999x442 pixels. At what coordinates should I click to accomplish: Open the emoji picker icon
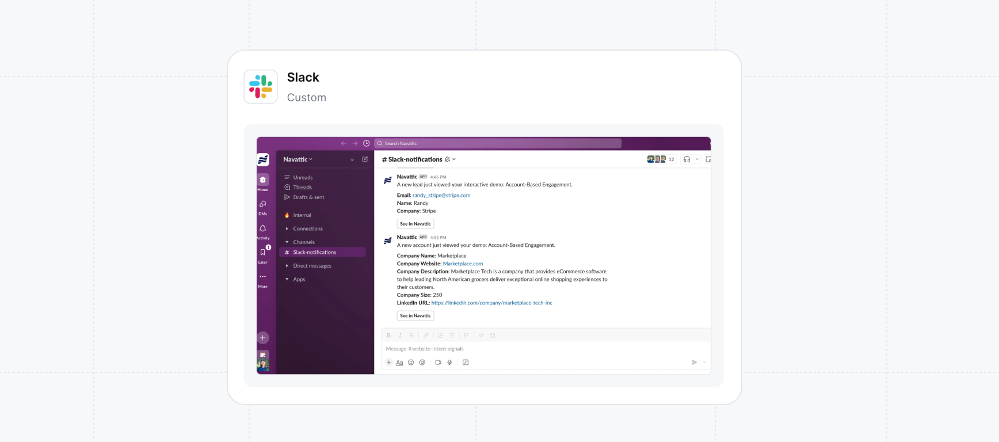pyautogui.click(x=411, y=363)
